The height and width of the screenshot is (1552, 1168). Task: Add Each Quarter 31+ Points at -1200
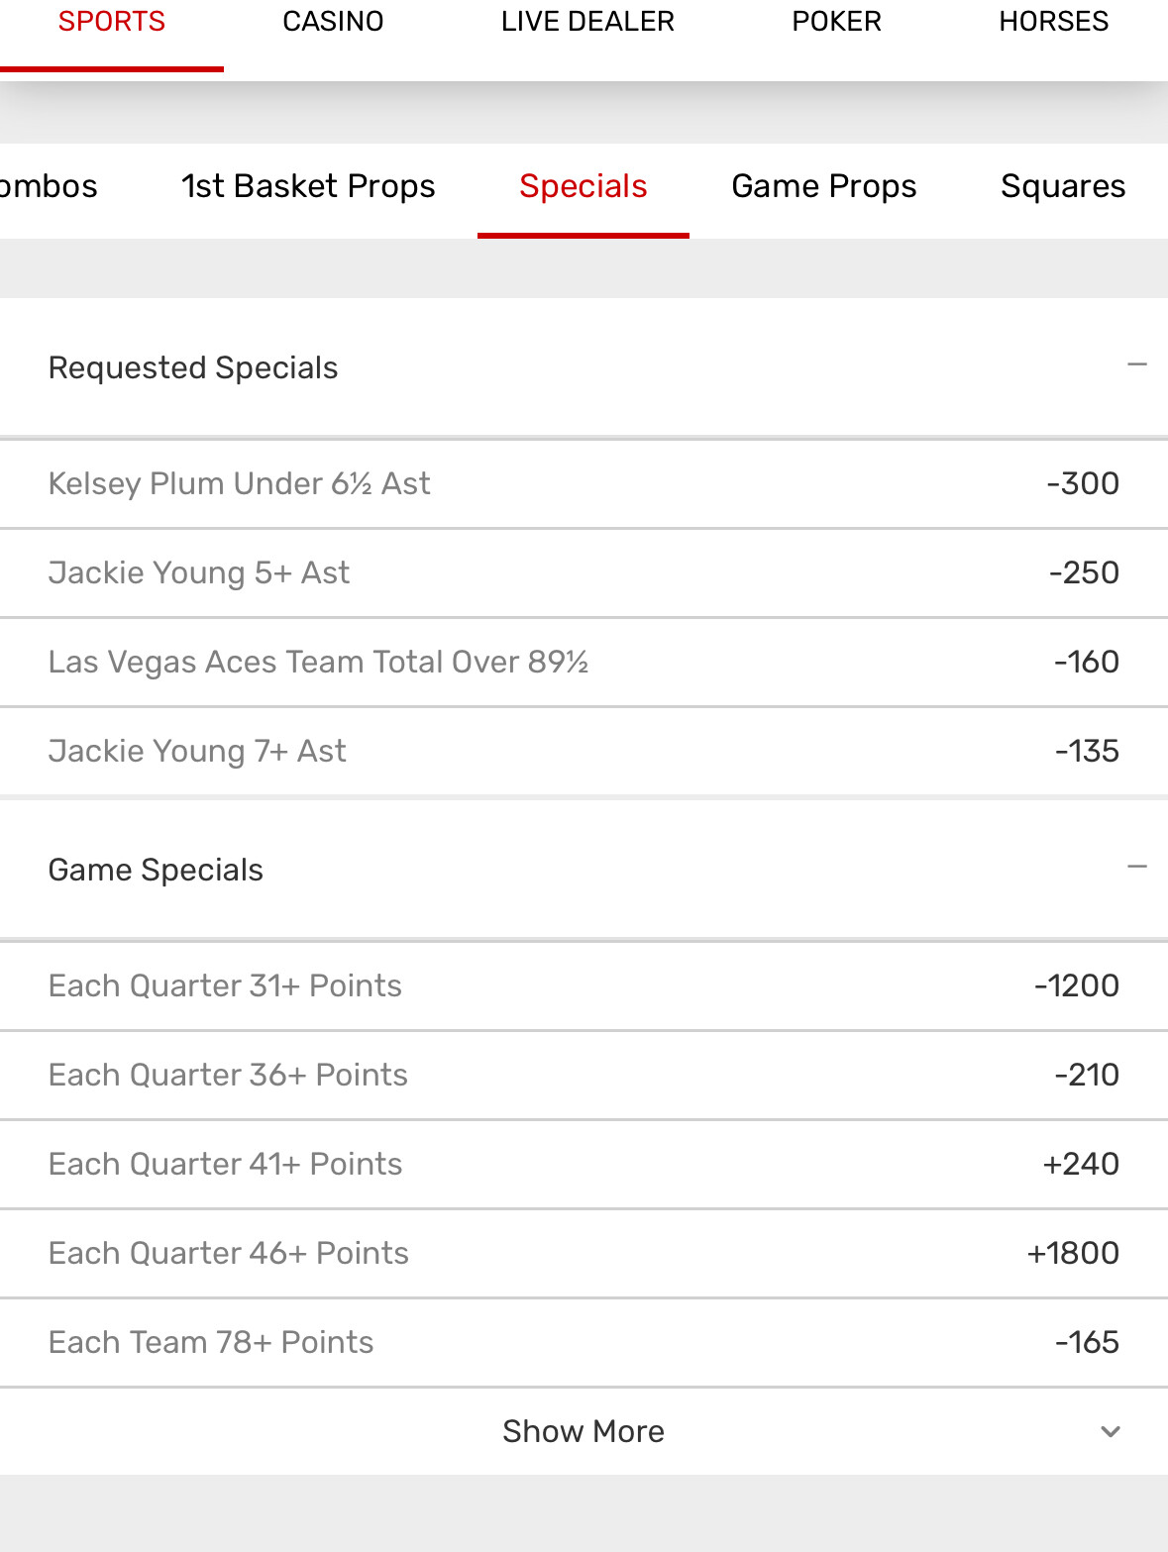tap(1076, 985)
